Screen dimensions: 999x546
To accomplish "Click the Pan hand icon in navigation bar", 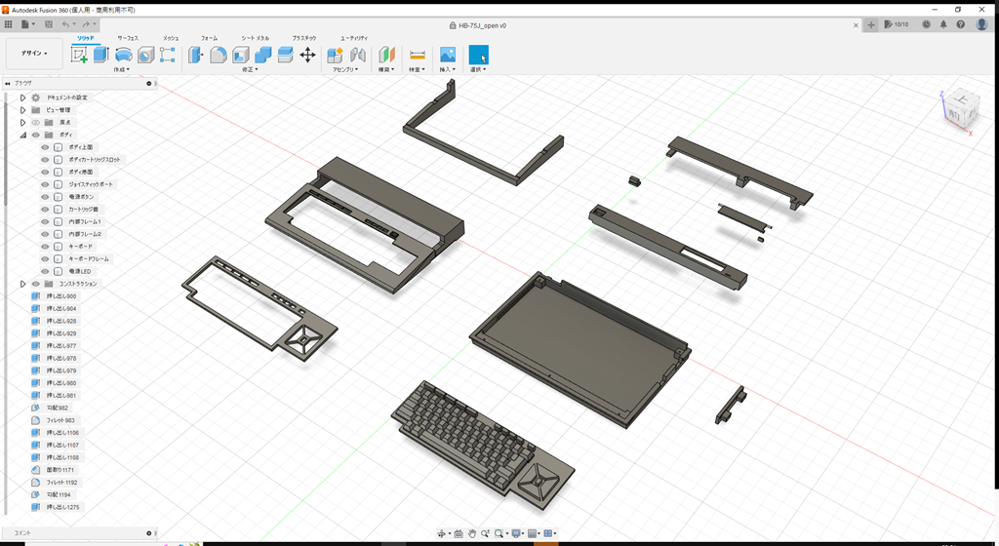I will coord(472,533).
